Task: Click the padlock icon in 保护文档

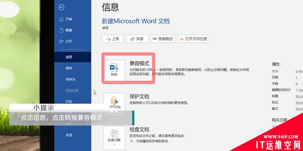Action: (x=114, y=101)
